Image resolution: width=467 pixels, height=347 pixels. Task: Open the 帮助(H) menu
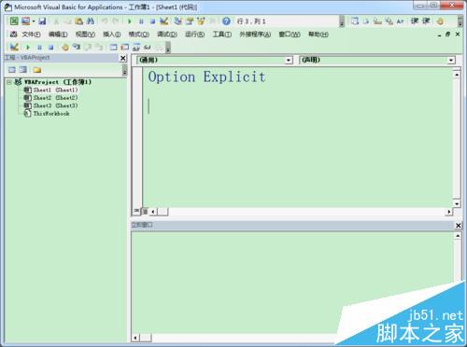tap(318, 35)
